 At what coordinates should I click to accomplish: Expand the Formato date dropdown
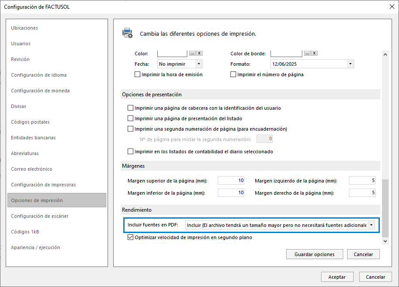(x=350, y=64)
